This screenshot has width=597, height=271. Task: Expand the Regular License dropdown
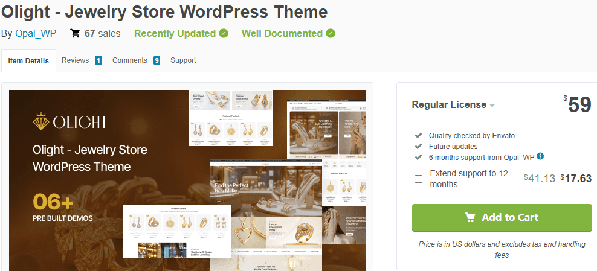pyautogui.click(x=453, y=105)
